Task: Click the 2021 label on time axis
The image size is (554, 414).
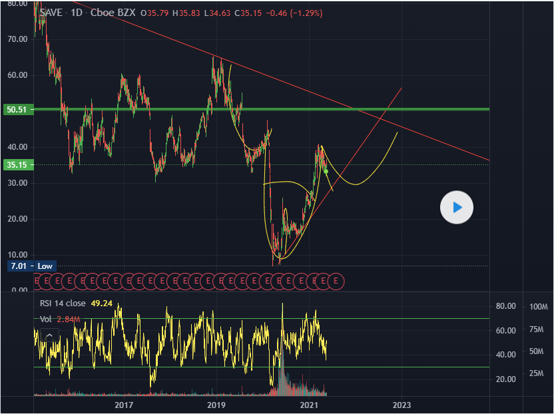Action: [x=309, y=405]
